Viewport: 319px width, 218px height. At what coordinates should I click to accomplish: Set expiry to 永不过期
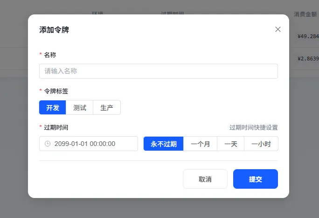pyautogui.click(x=164, y=144)
